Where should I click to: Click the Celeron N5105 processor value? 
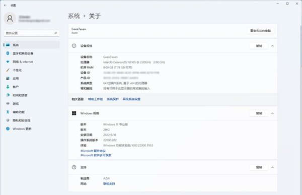(x=134, y=62)
